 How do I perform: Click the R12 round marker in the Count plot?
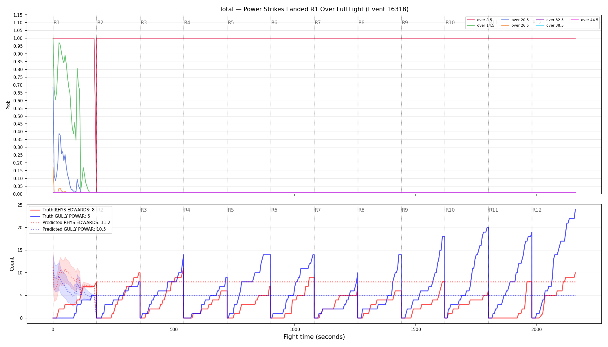point(537,210)
